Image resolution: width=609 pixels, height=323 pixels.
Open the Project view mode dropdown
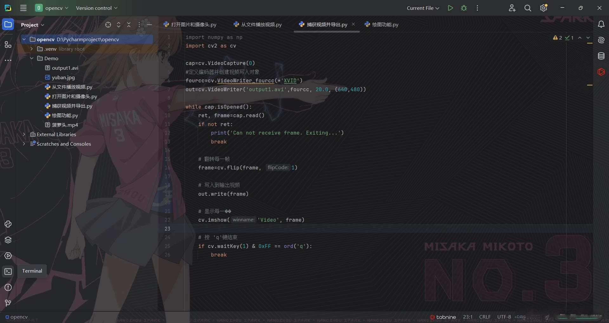click(x=33, y=25)
